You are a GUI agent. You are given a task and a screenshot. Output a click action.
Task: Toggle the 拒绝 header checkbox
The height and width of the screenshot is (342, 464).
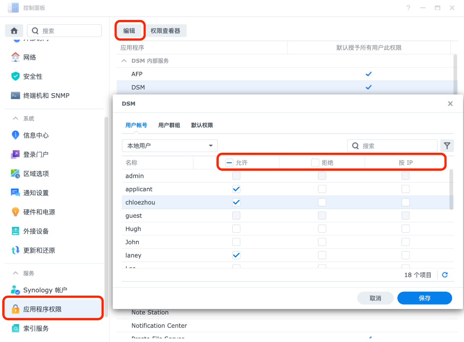point(315,162)
